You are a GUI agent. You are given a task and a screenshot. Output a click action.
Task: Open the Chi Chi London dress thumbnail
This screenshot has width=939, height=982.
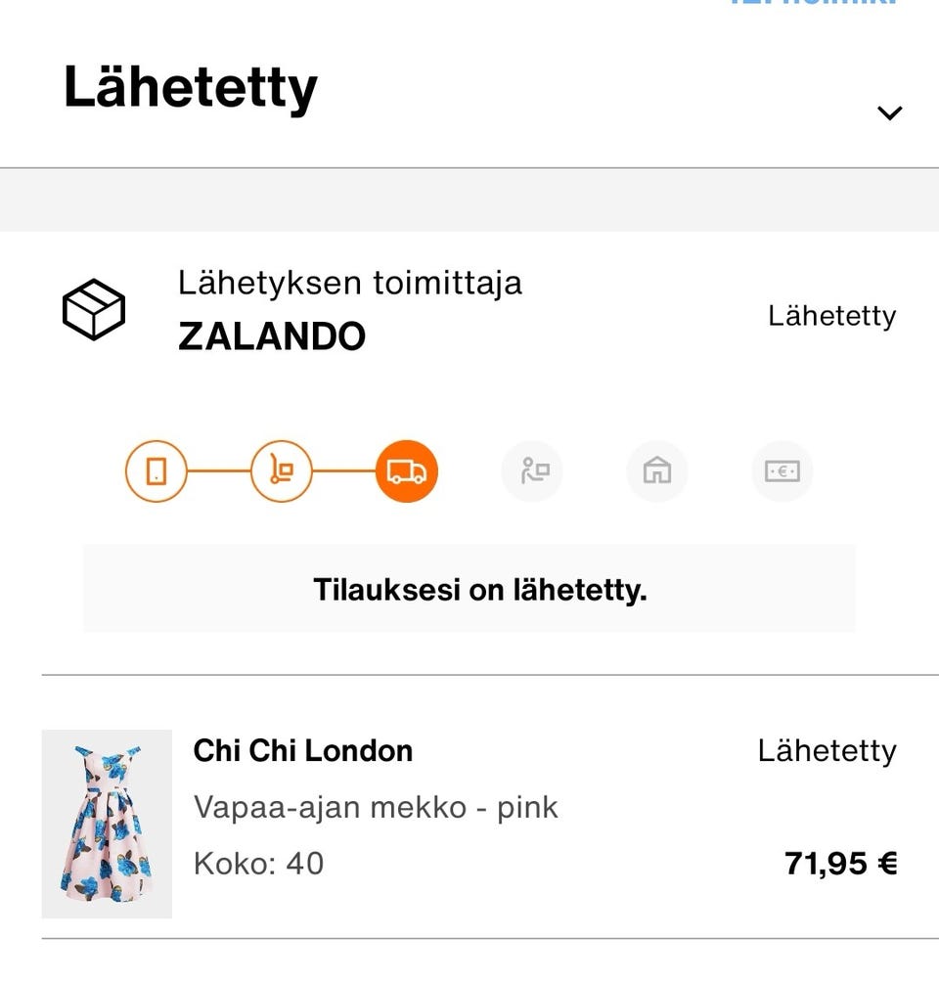107,824
